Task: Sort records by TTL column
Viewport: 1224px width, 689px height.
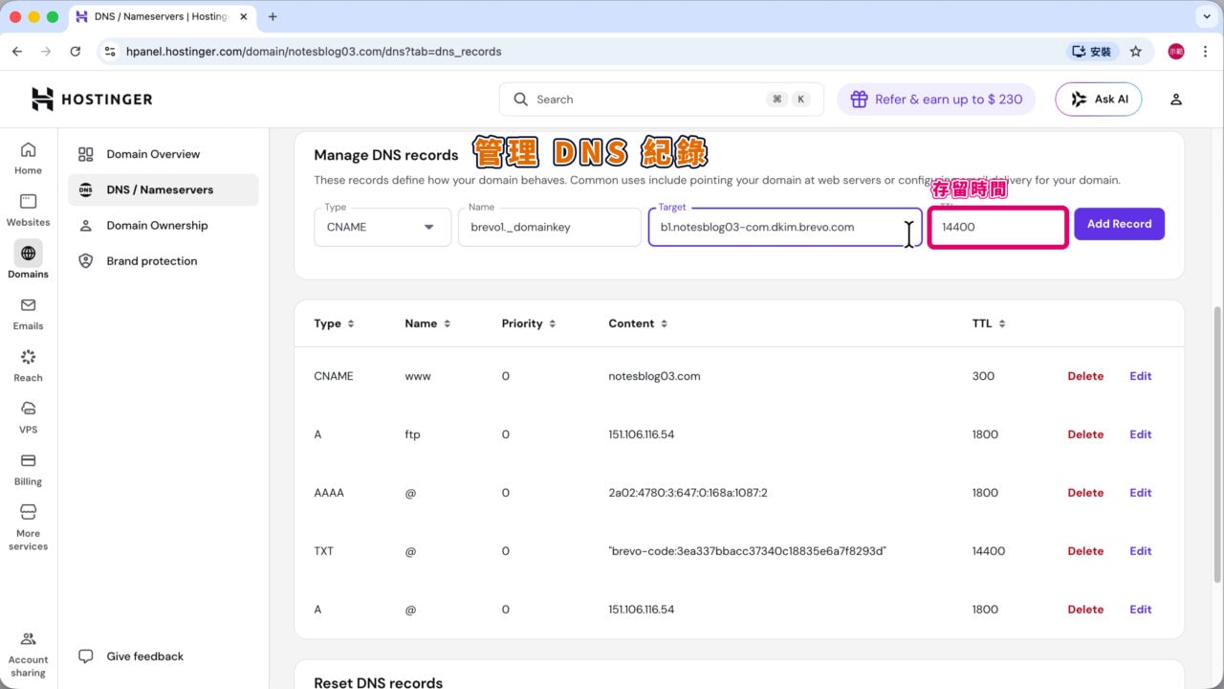Action: click(989, 323)
